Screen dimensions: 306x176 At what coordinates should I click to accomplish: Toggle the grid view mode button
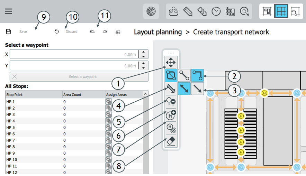coord(281,11)
